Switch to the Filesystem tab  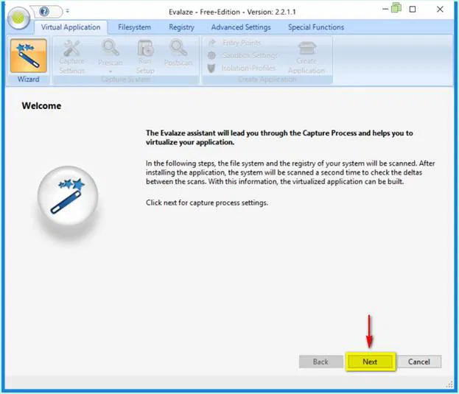(x=134, y=27)
